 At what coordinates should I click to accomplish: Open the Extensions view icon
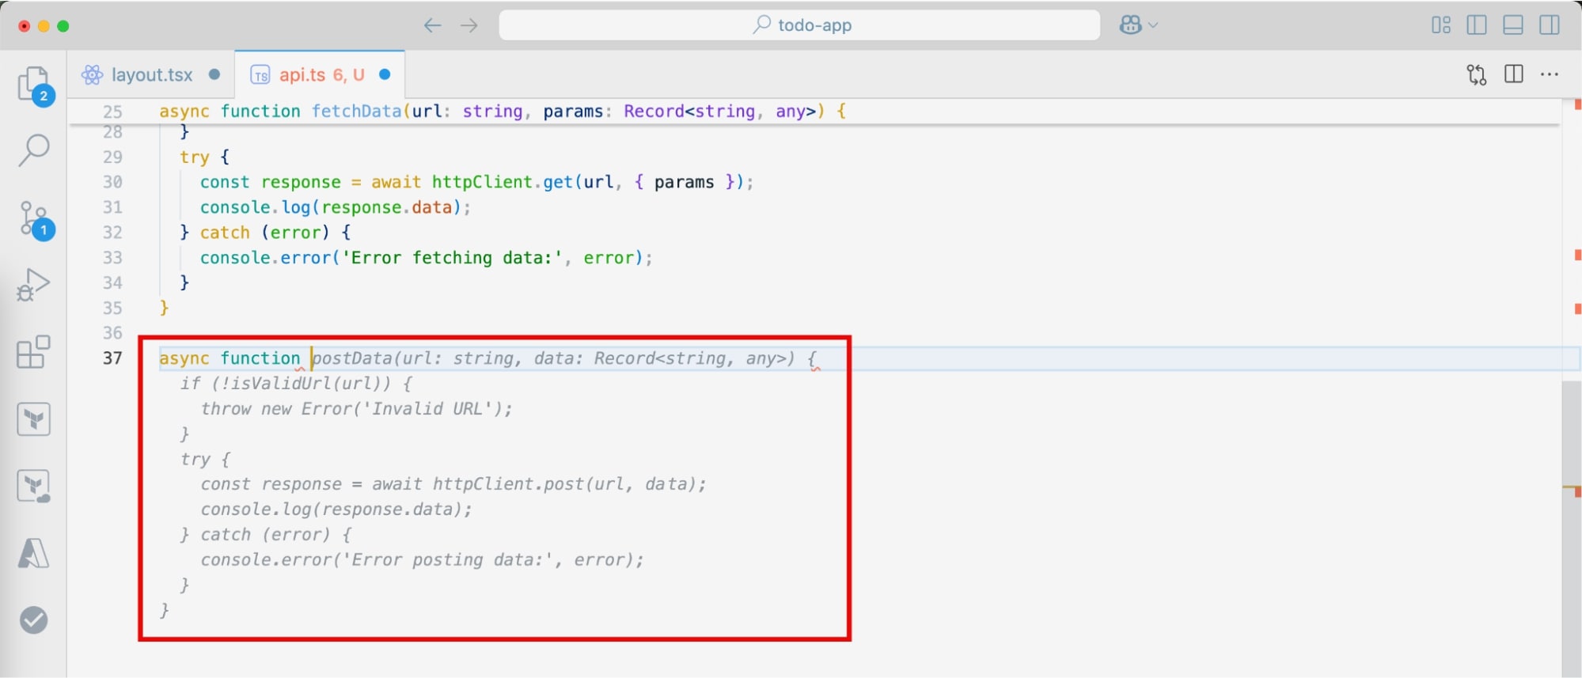point(34,352)
